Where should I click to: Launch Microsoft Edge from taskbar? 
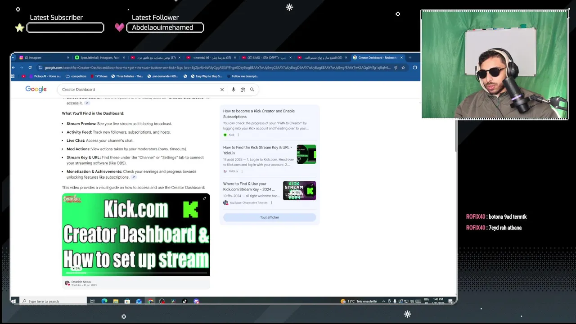point(104,301)
